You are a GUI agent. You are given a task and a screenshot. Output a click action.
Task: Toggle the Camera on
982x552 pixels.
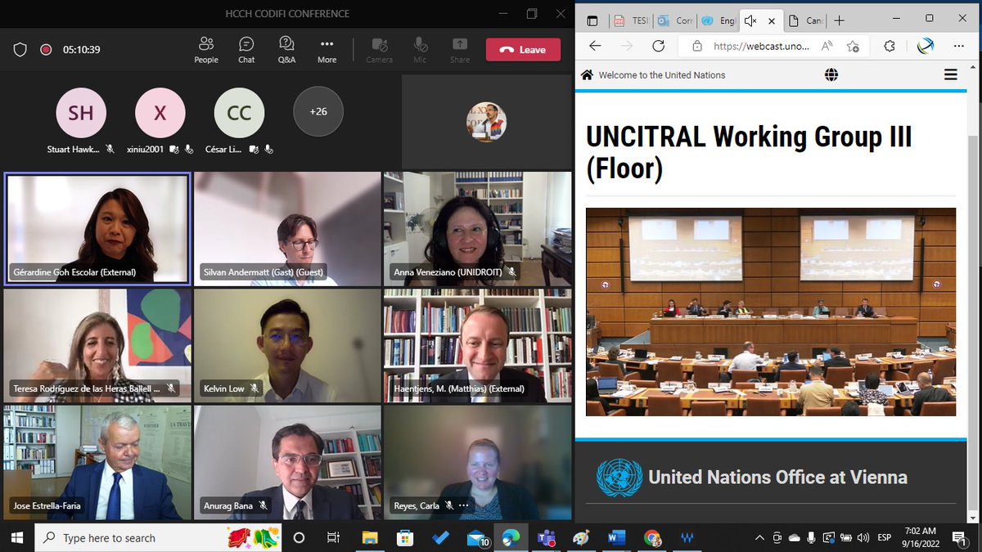pos(379,49)
